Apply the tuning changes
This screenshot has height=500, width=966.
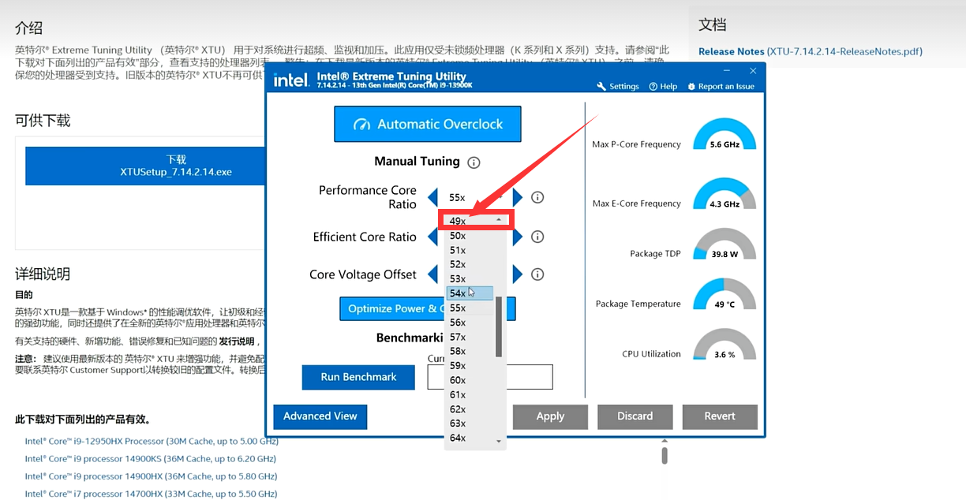(x=550, y=416)
